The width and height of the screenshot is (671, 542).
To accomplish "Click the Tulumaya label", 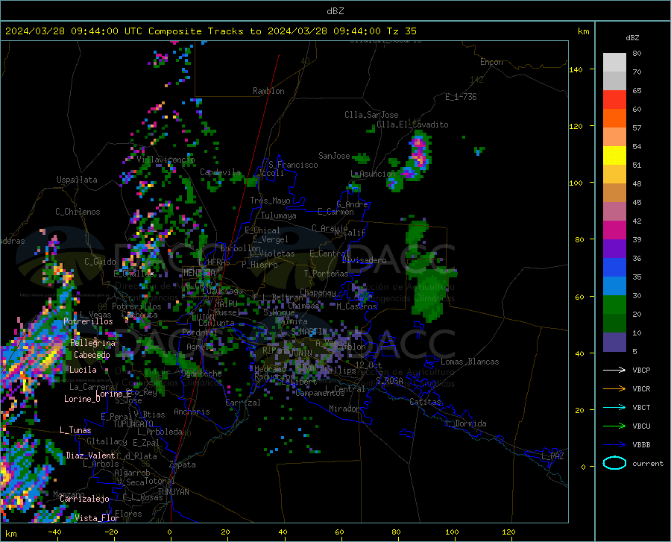I will point(279,215).
